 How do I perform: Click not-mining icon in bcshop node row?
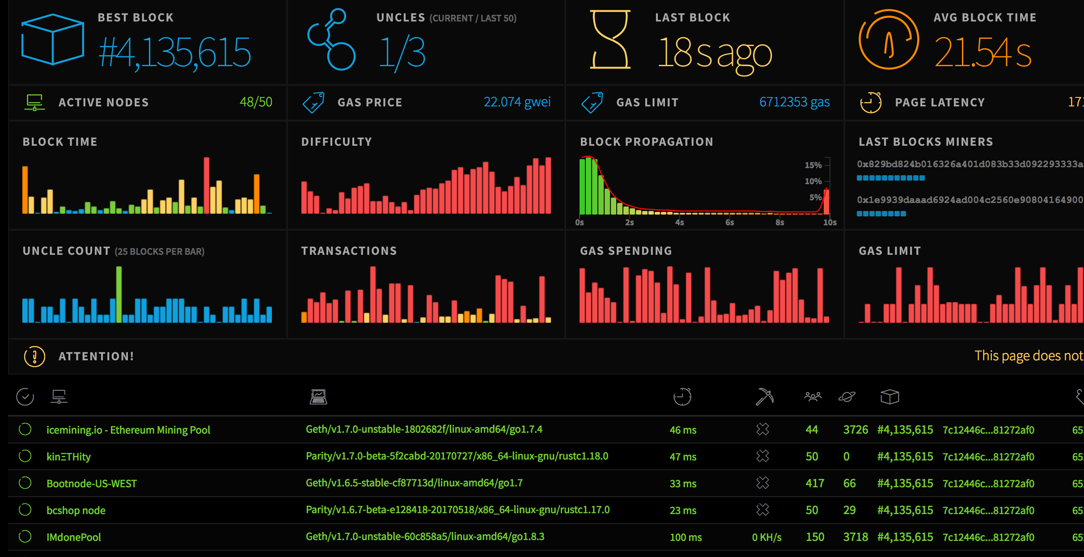(x=762, y=510)
